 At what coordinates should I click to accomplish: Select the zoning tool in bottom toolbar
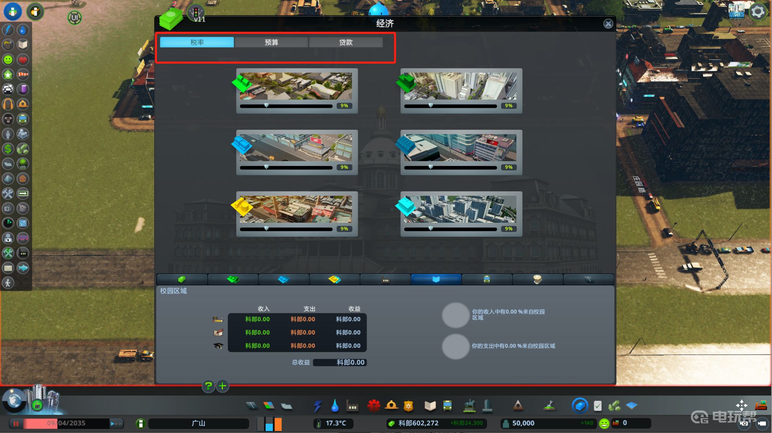click(x=269, y=406)
